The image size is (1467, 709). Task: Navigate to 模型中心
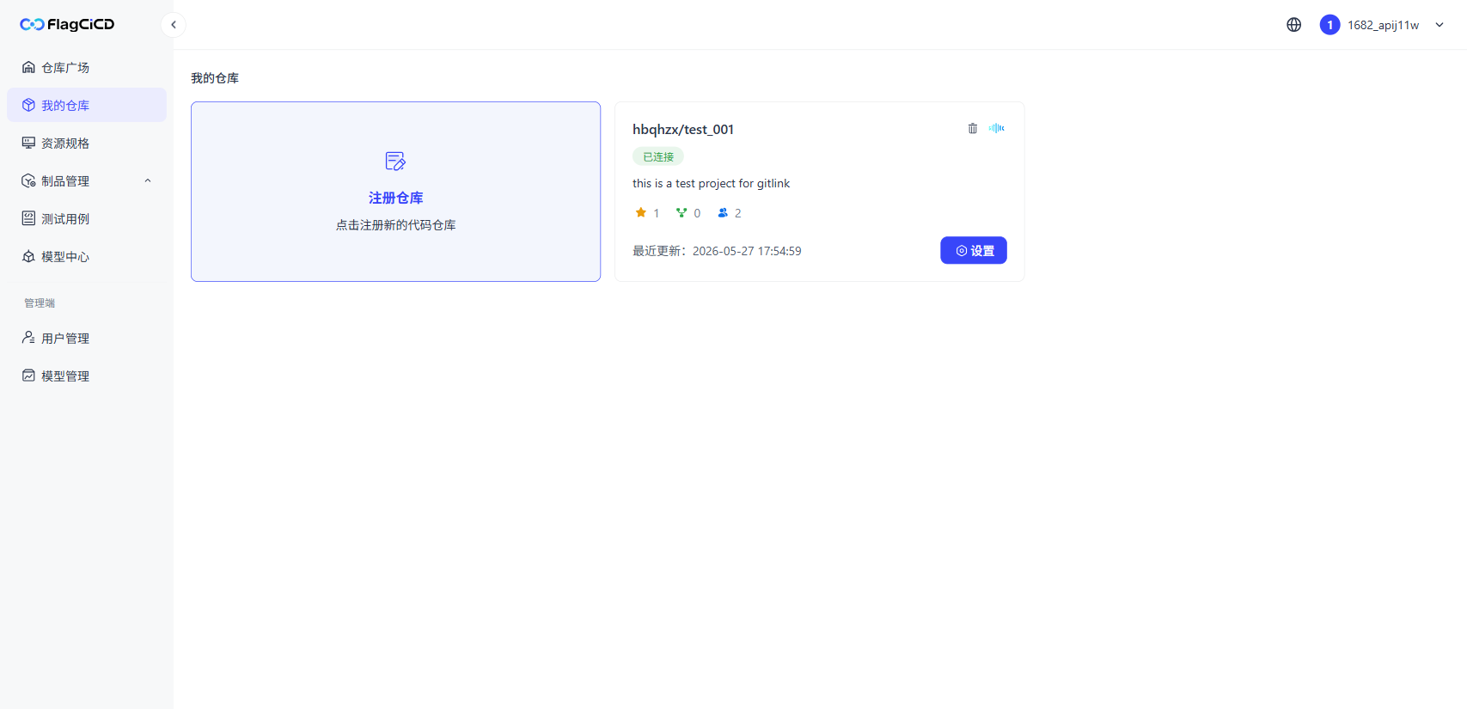tap(87, 256)
